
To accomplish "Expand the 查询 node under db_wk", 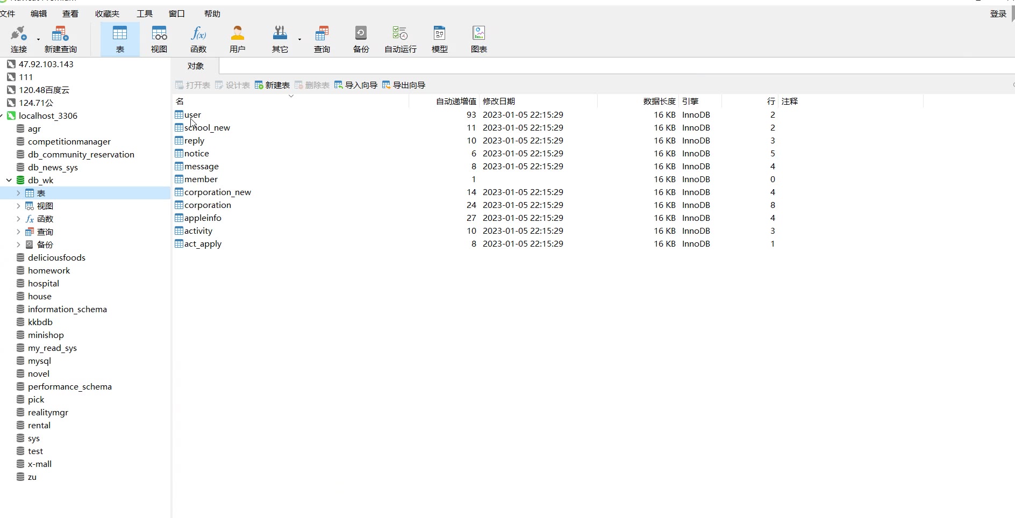I will pos(18,232).
